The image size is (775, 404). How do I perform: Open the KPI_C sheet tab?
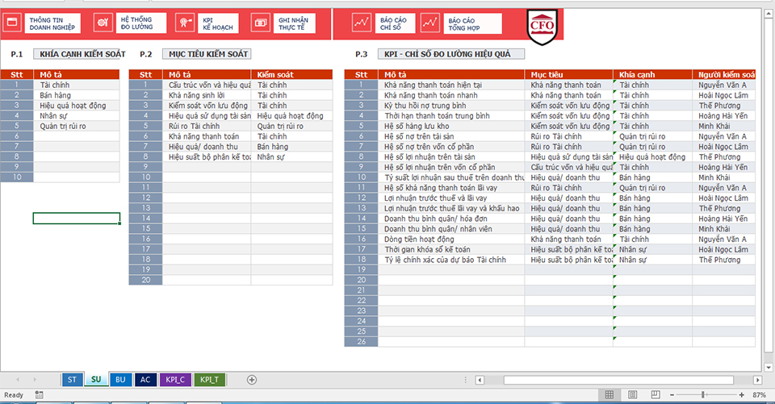[x=175, y=379]
